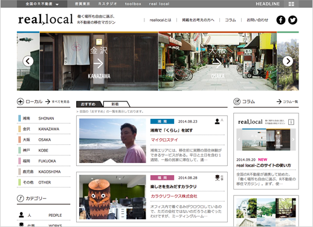Go to next carousel slide

pyautogui.click(x=288, y=61)
